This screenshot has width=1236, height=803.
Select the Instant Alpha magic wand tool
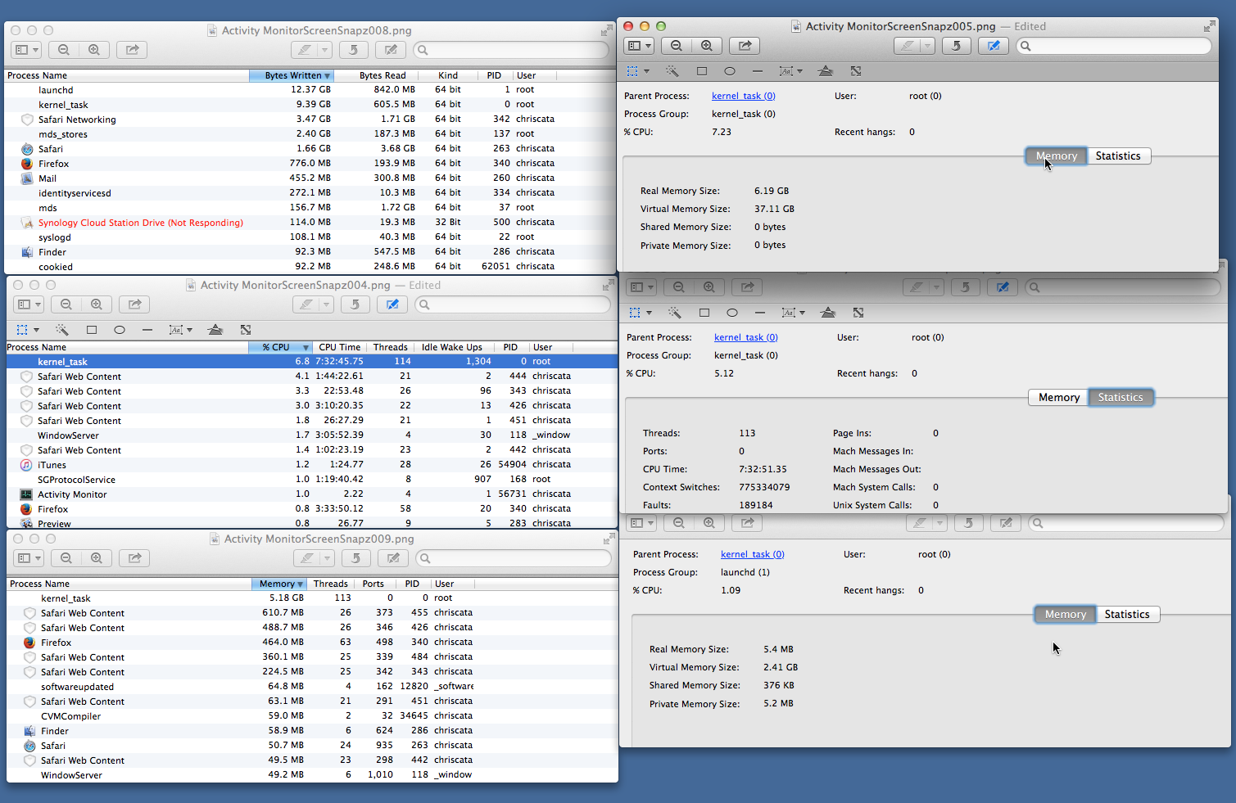tap(672, 71)
